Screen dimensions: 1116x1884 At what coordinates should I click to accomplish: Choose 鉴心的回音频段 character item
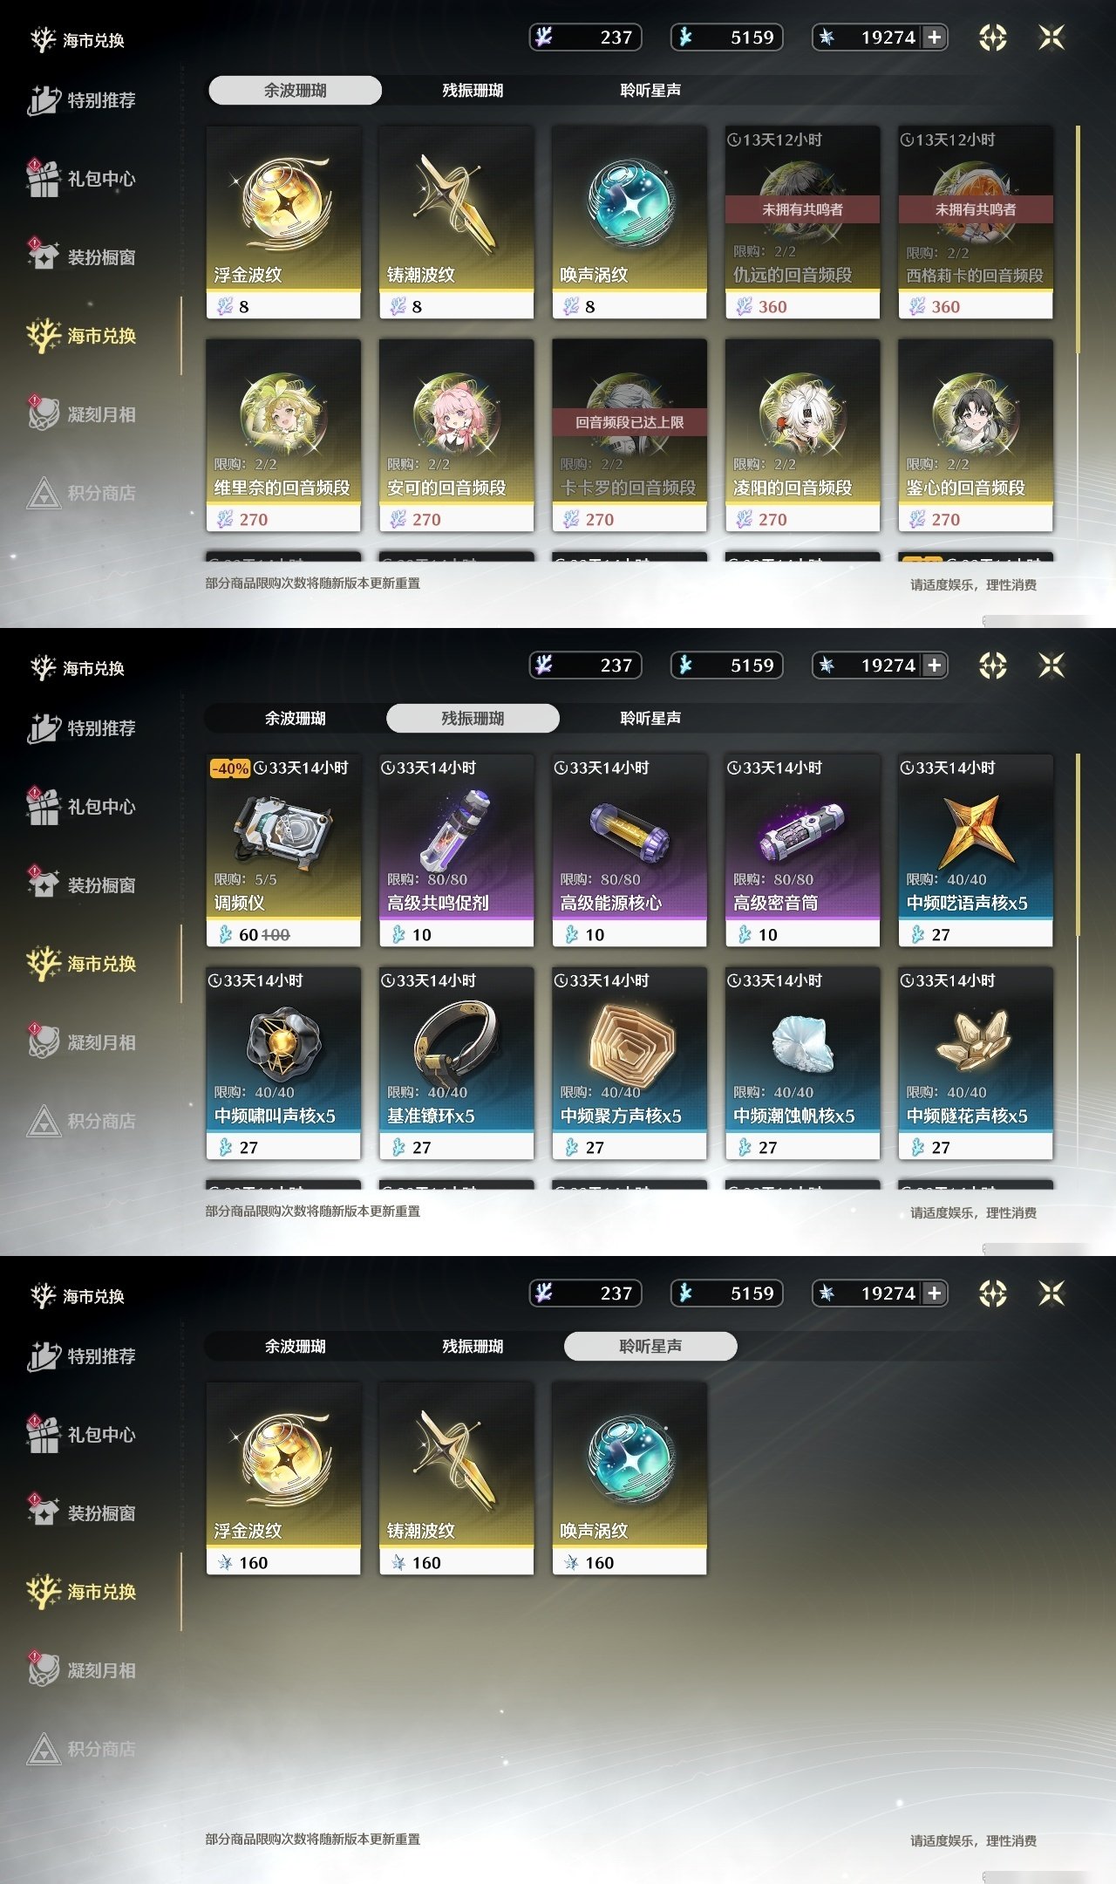976,435
